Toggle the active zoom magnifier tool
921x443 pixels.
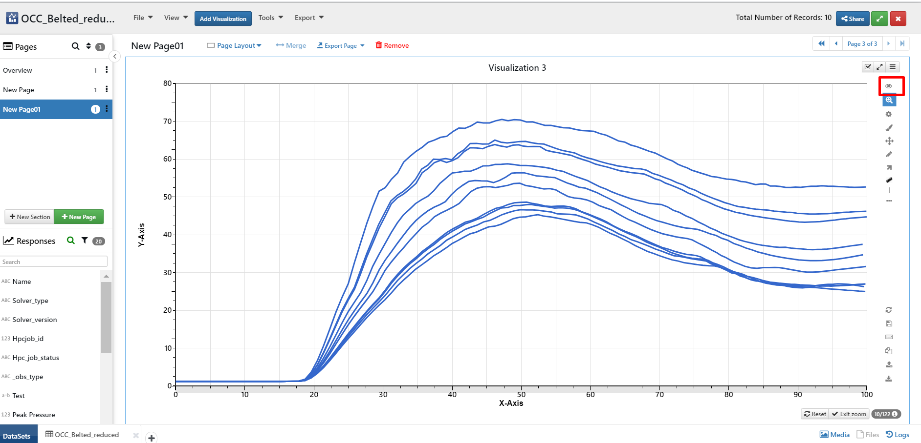pyautogui.click(x=889, y=101)
